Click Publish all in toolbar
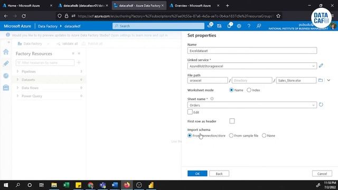 click(x=92, y=44)
